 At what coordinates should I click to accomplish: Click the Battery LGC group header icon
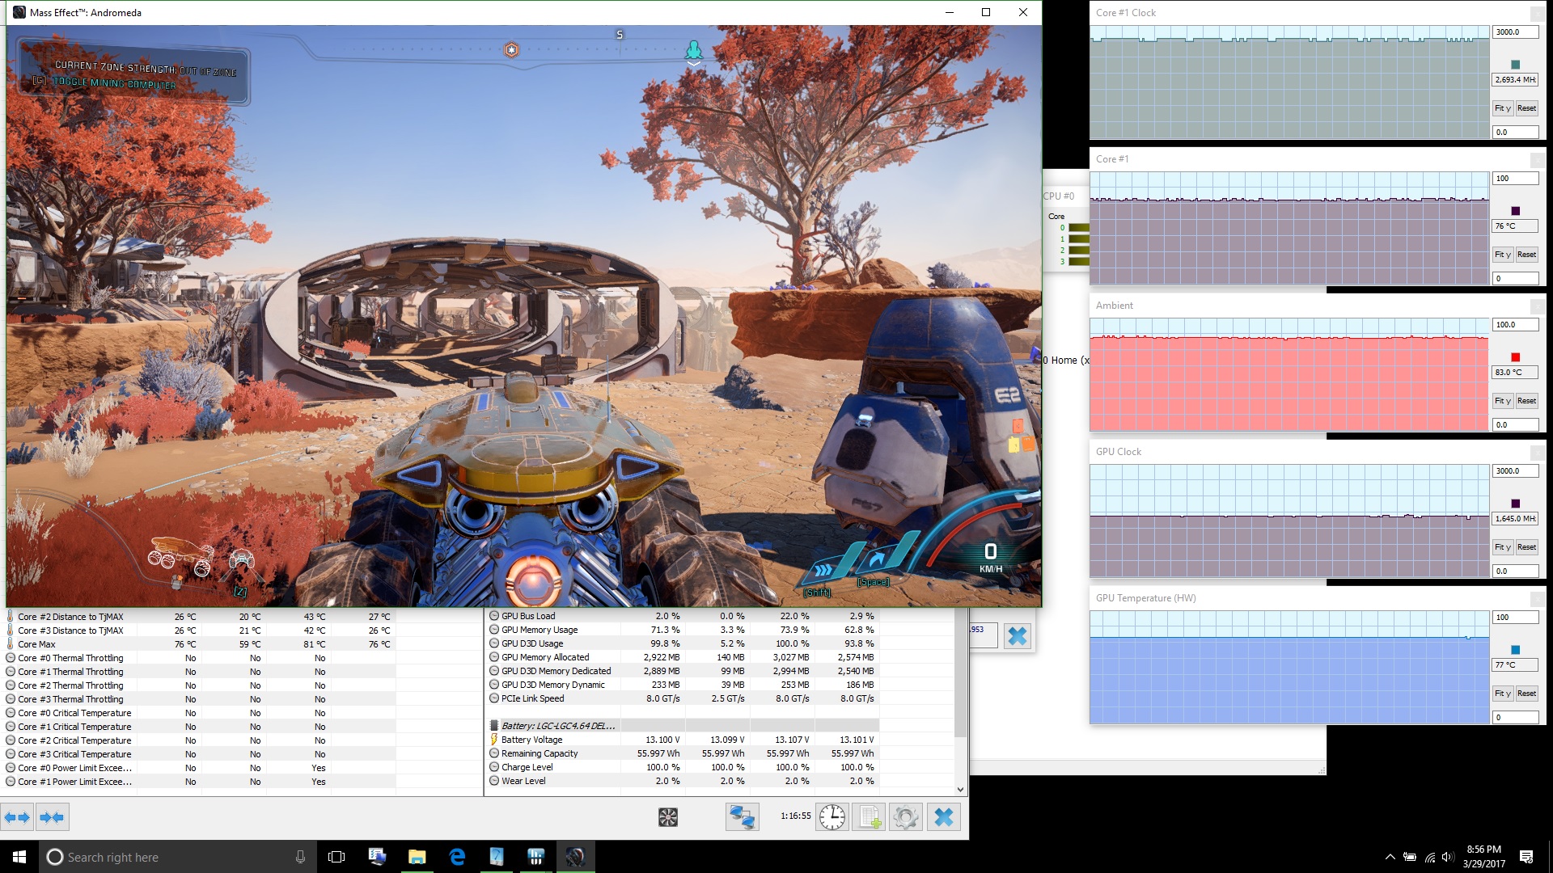(494, 726)
